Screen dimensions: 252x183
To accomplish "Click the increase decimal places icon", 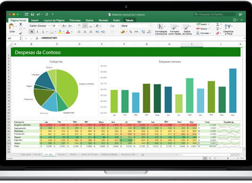I will point(143,32).
